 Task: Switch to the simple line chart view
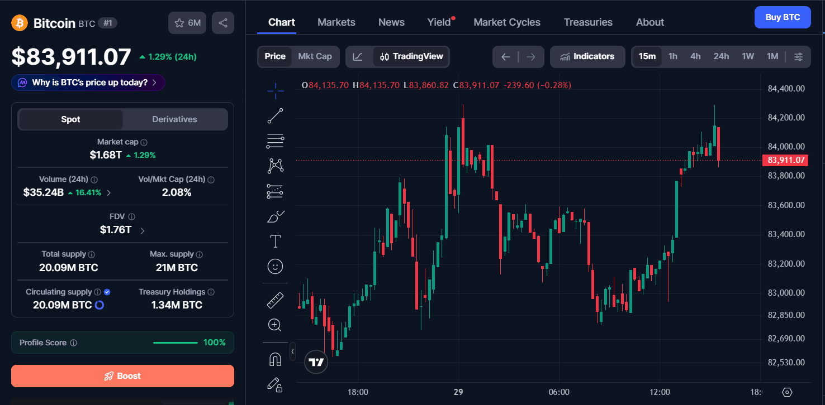(358, 56)
